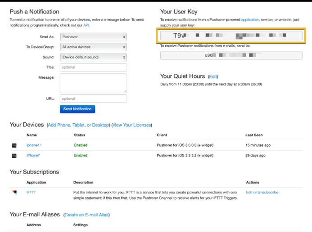Focus the Title input field
Screen dimensions: 312x232
pos(93,67)
